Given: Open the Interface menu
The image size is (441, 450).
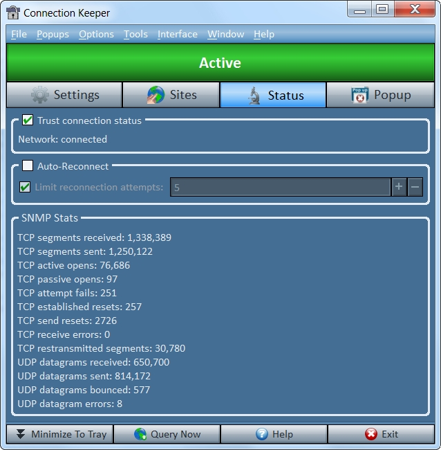Looking at the screenshot, I should [178, 34].
